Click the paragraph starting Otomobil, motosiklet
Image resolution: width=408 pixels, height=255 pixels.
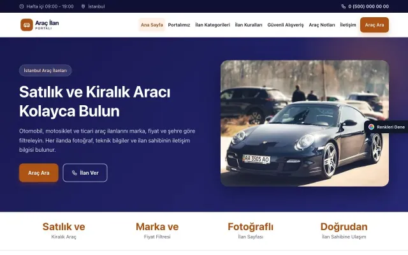[107, 140]
